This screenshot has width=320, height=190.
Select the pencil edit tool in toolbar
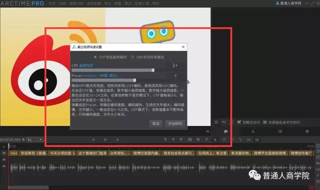point(223,139)
